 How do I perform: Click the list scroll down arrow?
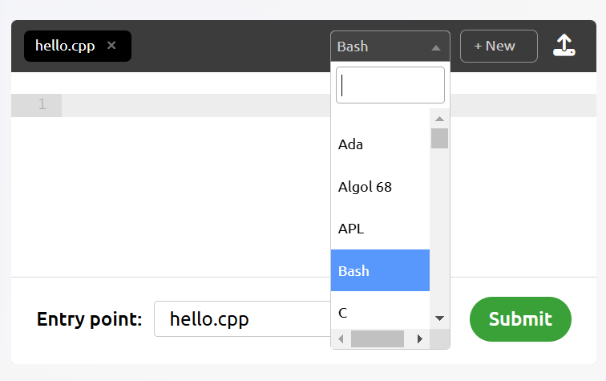tap(439, 318)
